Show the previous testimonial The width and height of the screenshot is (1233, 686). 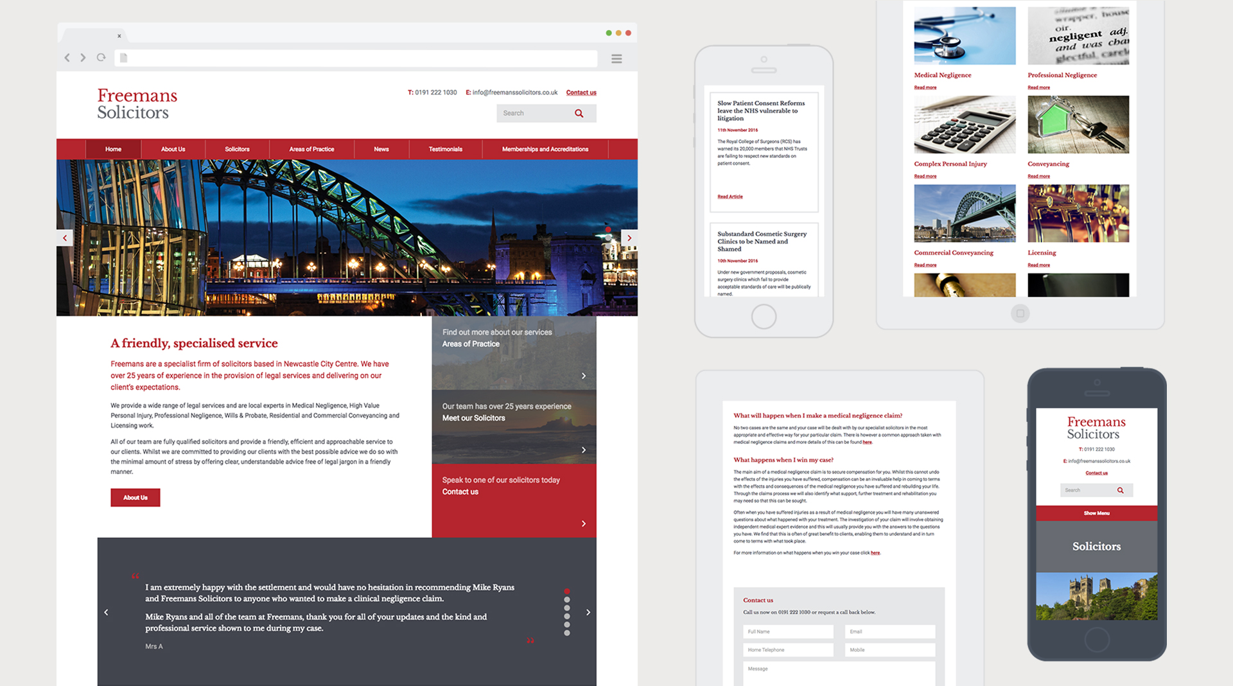click(x=107, y=612)
